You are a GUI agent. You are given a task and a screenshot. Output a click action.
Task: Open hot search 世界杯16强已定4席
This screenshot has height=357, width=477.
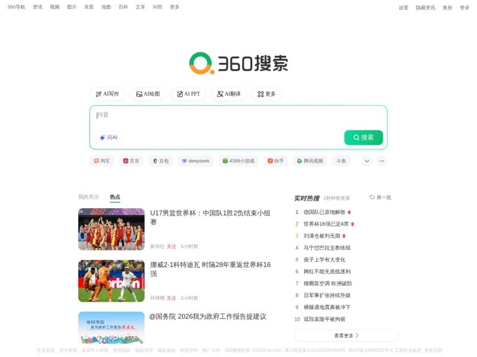pos(326,224)
